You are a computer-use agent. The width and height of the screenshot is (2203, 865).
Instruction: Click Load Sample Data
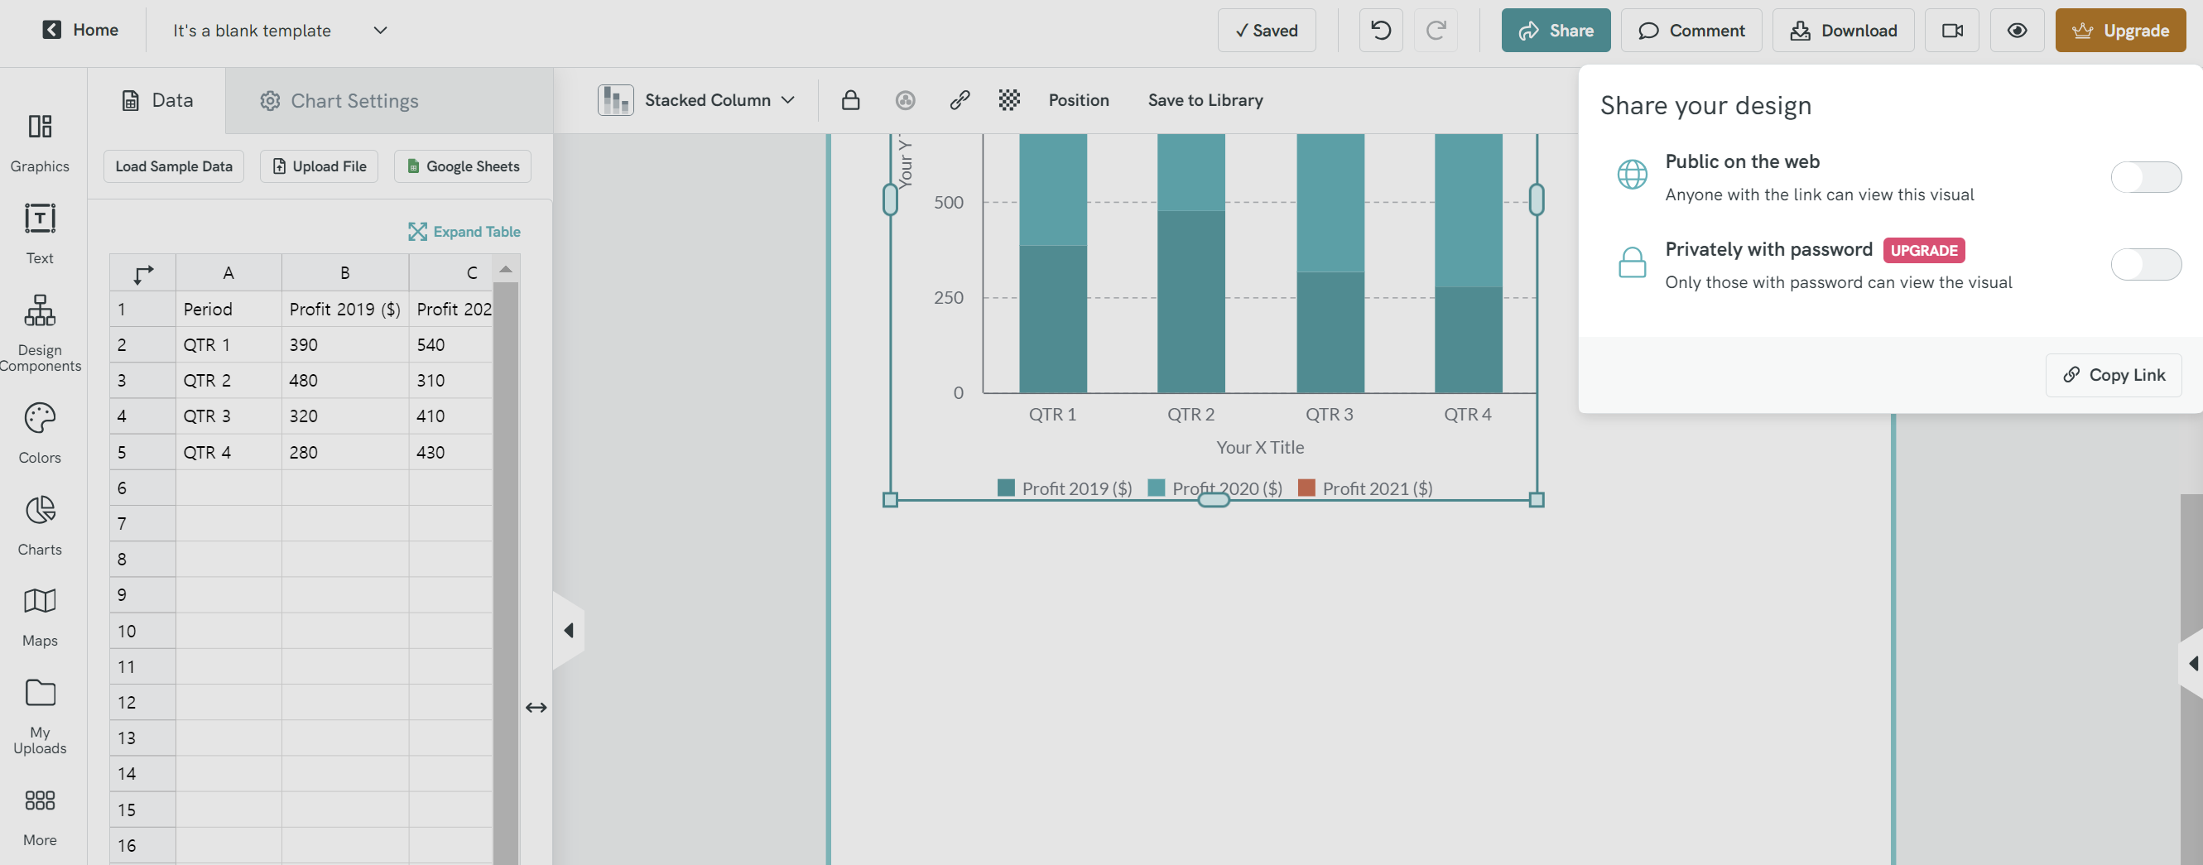(x=174, y=166)
